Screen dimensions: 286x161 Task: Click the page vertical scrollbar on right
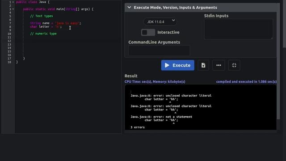(x=284, y=24)
